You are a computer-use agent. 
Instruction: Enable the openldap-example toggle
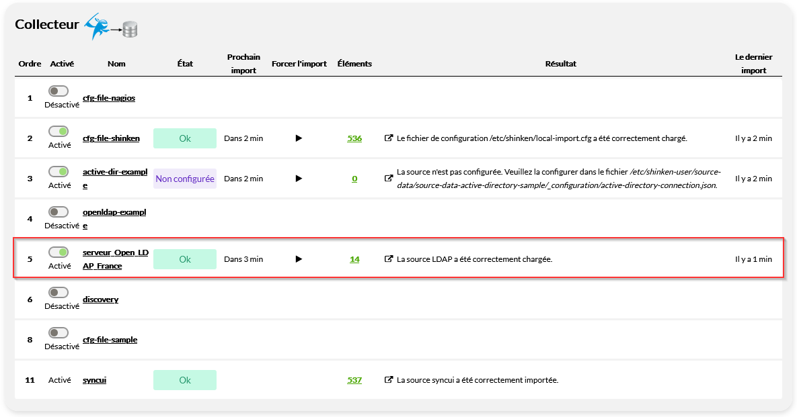[59, 212]
